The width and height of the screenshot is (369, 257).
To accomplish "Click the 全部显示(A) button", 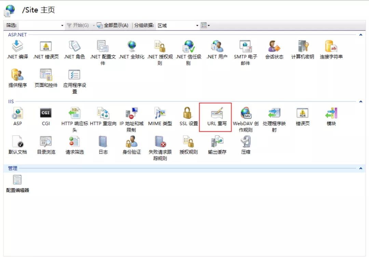I will (x=113, y=25).
